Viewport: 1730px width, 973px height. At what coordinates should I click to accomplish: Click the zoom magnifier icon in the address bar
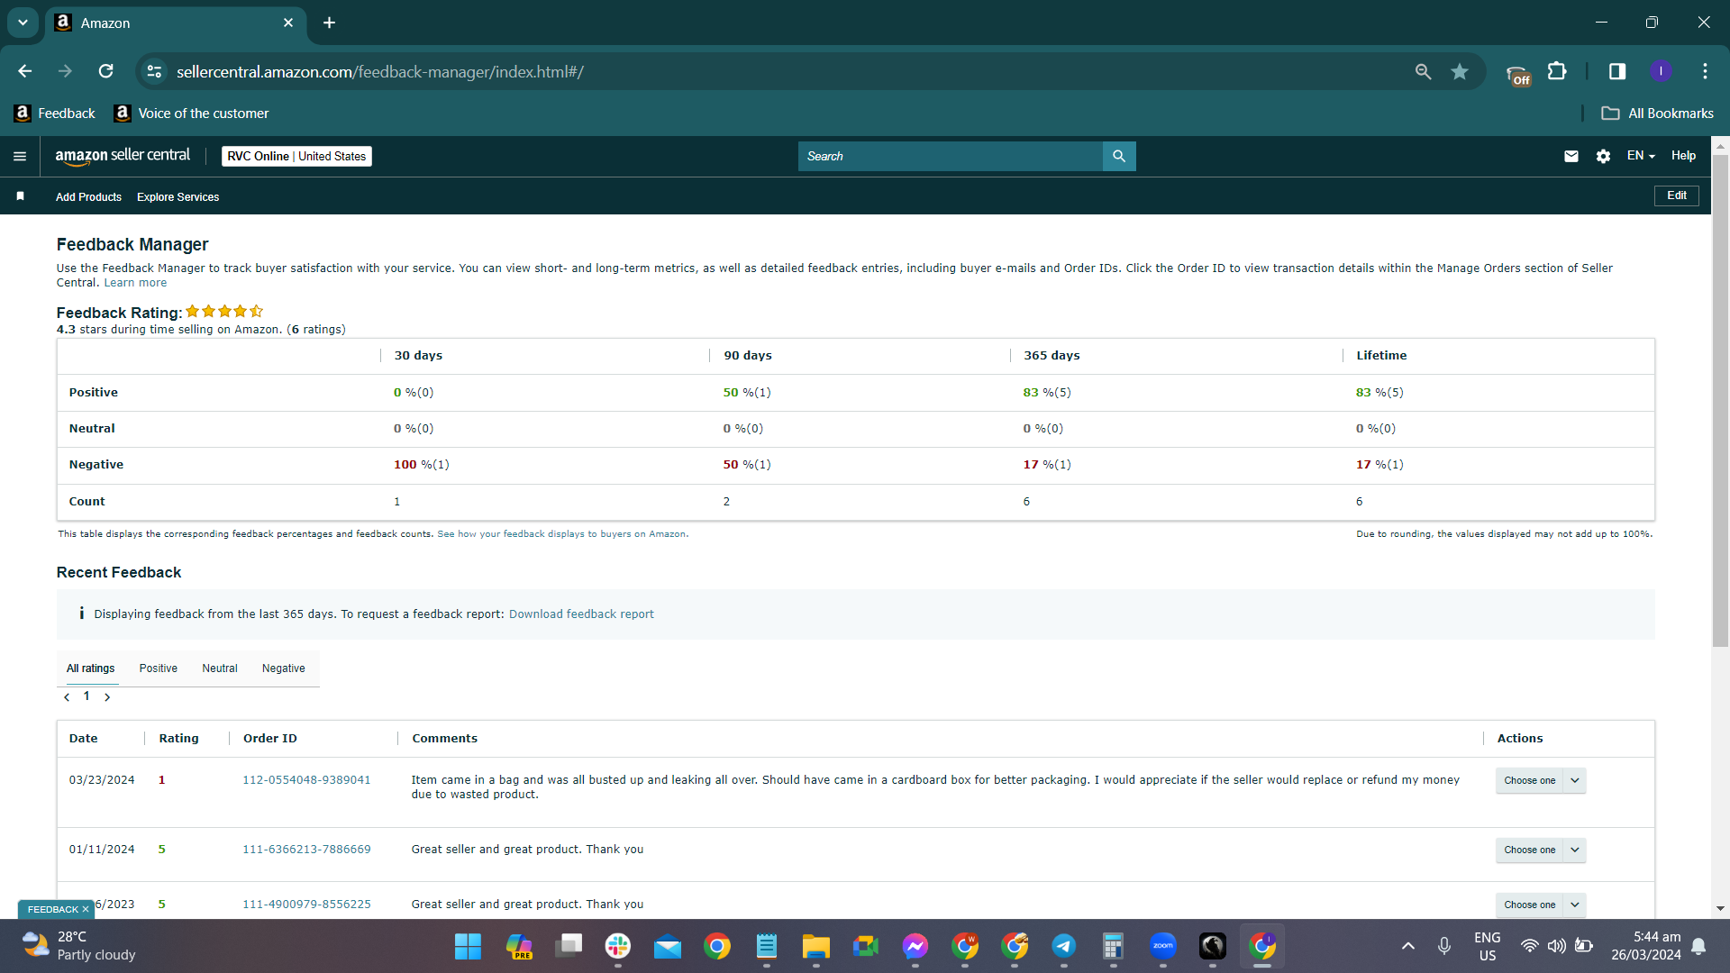(x=1423, y=71)
